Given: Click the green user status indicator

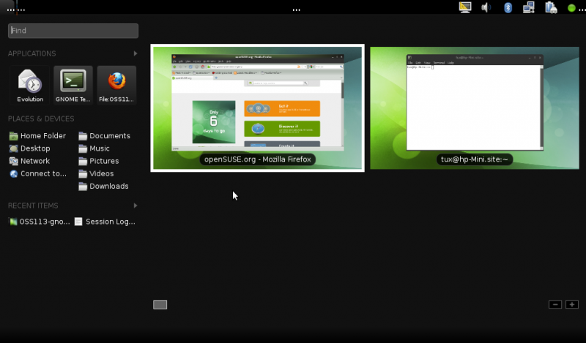Looking at the screenshot, I should 571,8.
